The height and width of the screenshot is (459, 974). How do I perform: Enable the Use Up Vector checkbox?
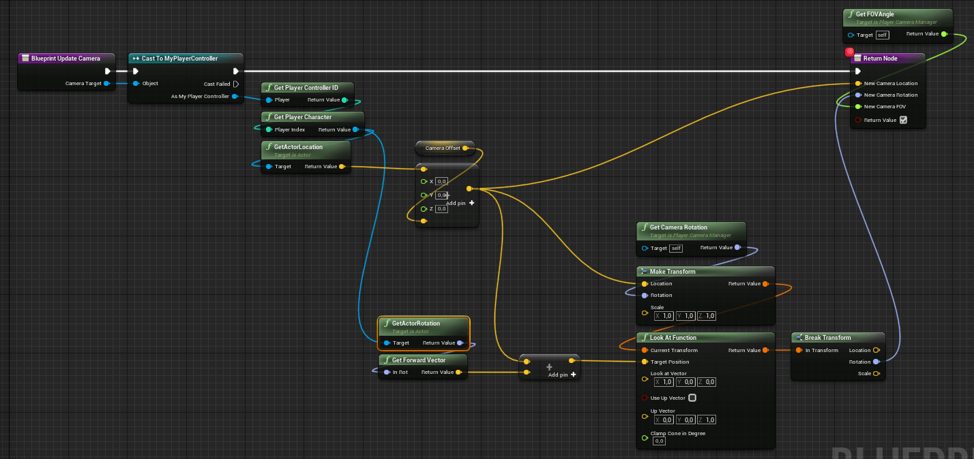click(x=692, y=398)
